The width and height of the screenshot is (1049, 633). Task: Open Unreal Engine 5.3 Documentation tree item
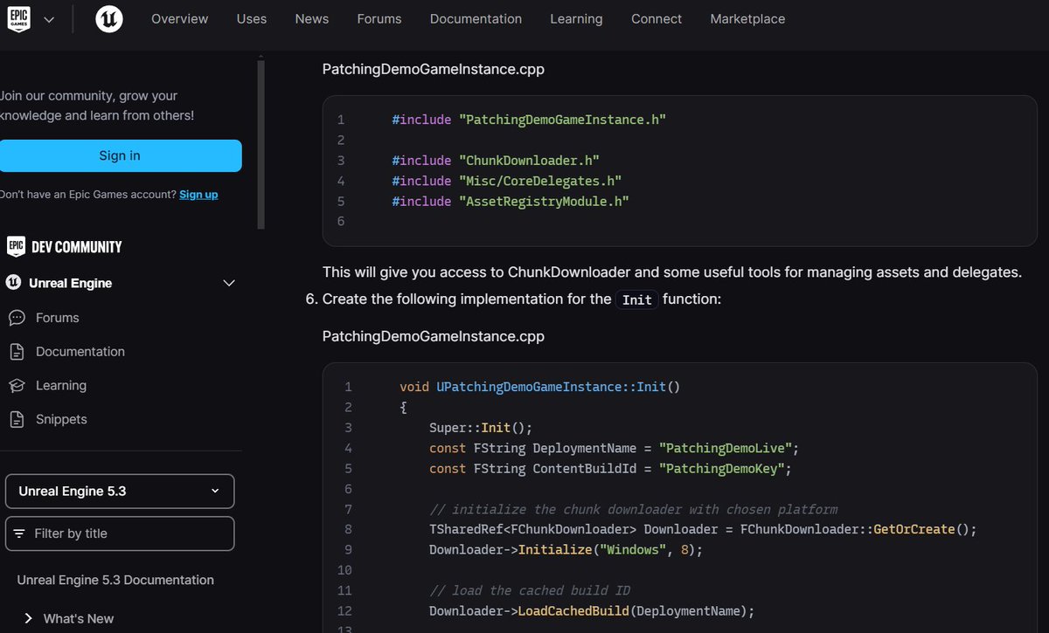pyautogui.click(x=115, y=580)
